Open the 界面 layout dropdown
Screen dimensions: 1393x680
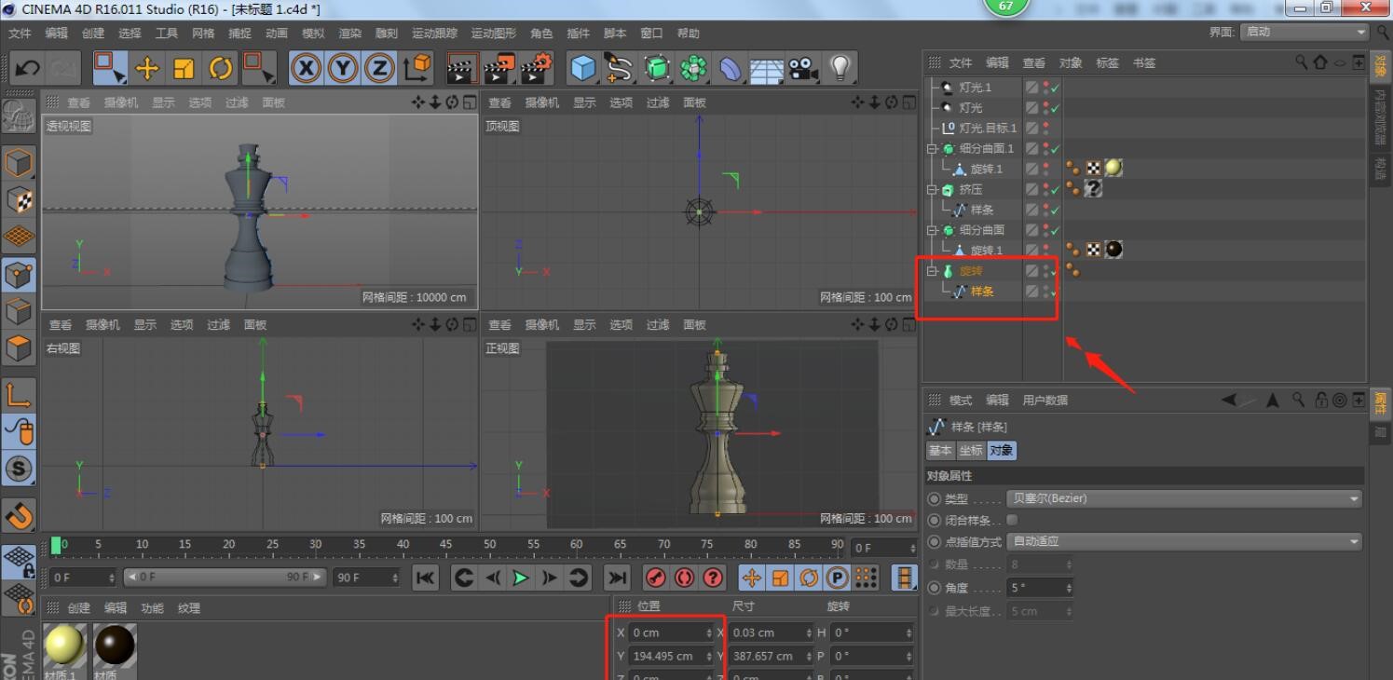tap(1304, 32)
